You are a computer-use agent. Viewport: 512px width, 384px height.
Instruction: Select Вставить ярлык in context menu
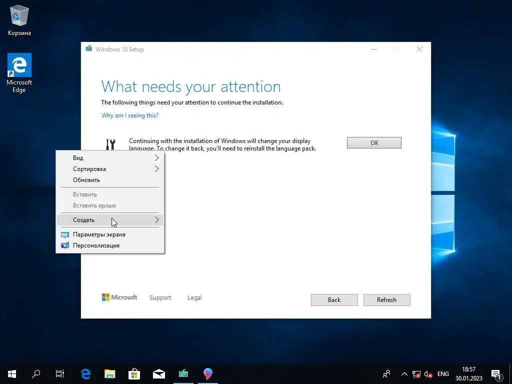pos(110,205)
